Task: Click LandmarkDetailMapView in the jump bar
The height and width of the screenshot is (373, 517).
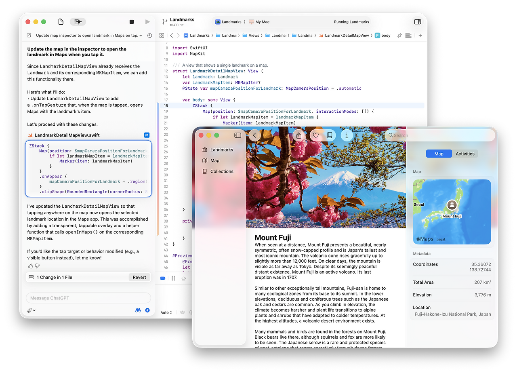Action: 344,36
